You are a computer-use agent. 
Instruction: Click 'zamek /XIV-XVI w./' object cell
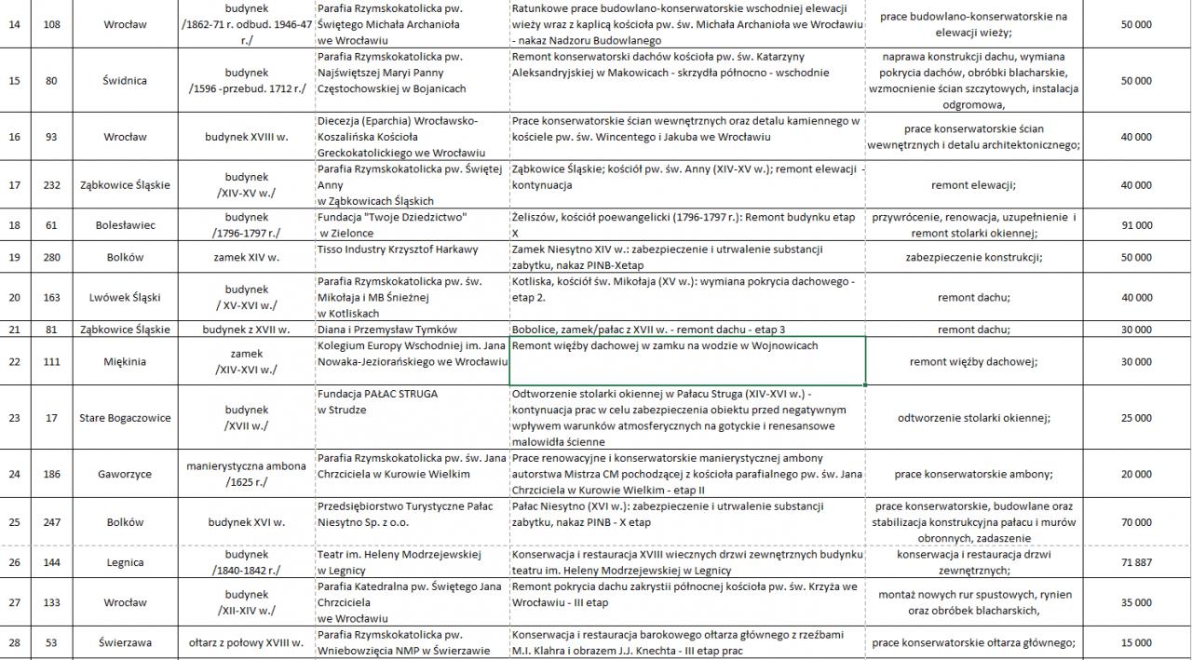(x=247, y=361)
